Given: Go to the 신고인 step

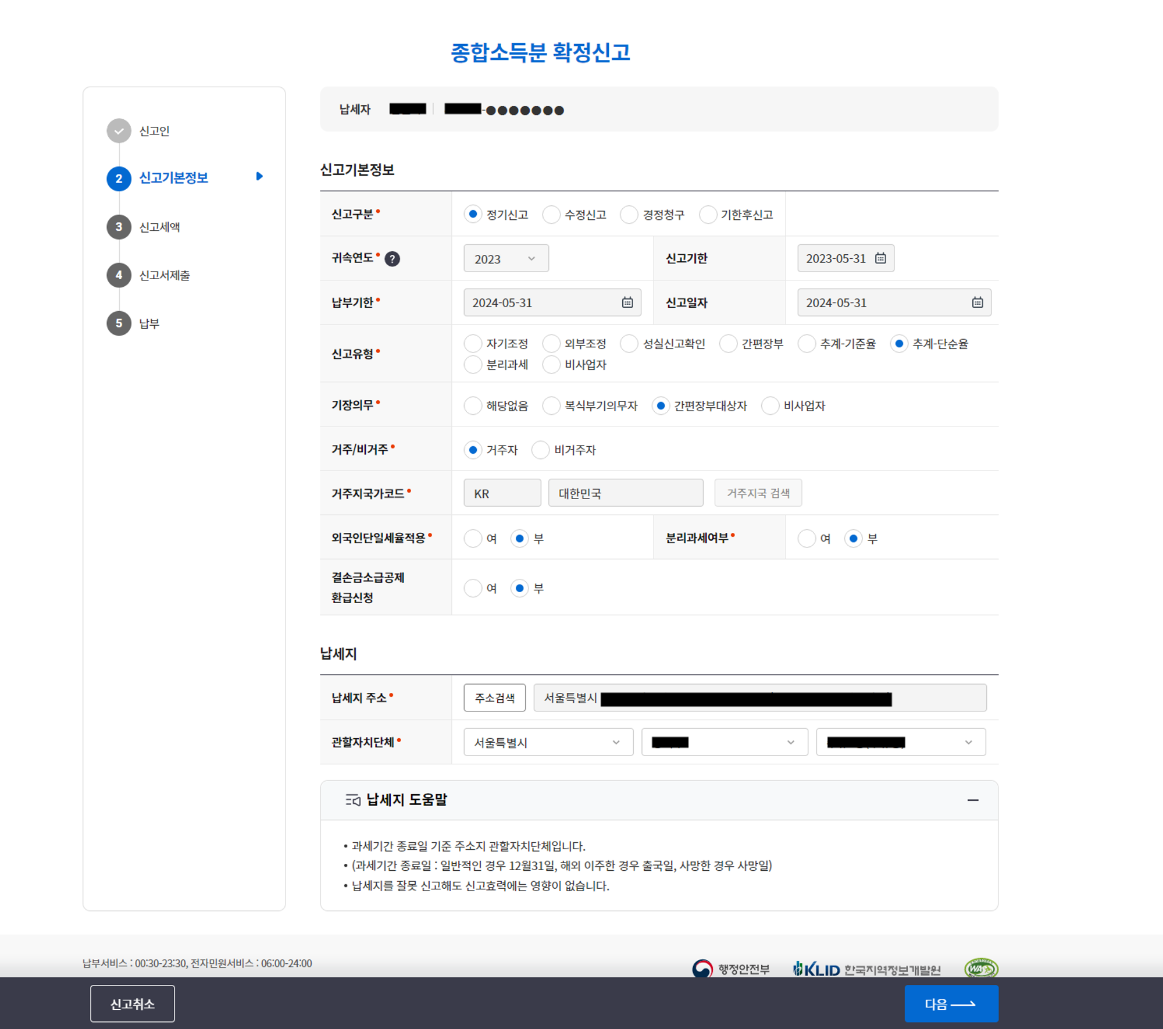Looking at the screenshot, I should pos(154,131).
